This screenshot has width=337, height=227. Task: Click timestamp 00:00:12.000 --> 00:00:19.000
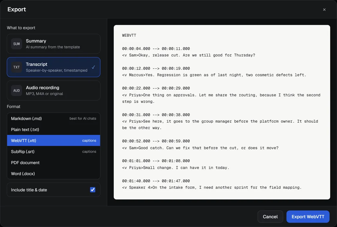(x=156, y=68)
